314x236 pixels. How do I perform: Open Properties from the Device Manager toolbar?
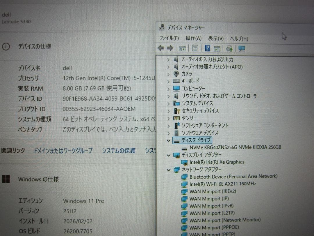(x=195, y=48)
